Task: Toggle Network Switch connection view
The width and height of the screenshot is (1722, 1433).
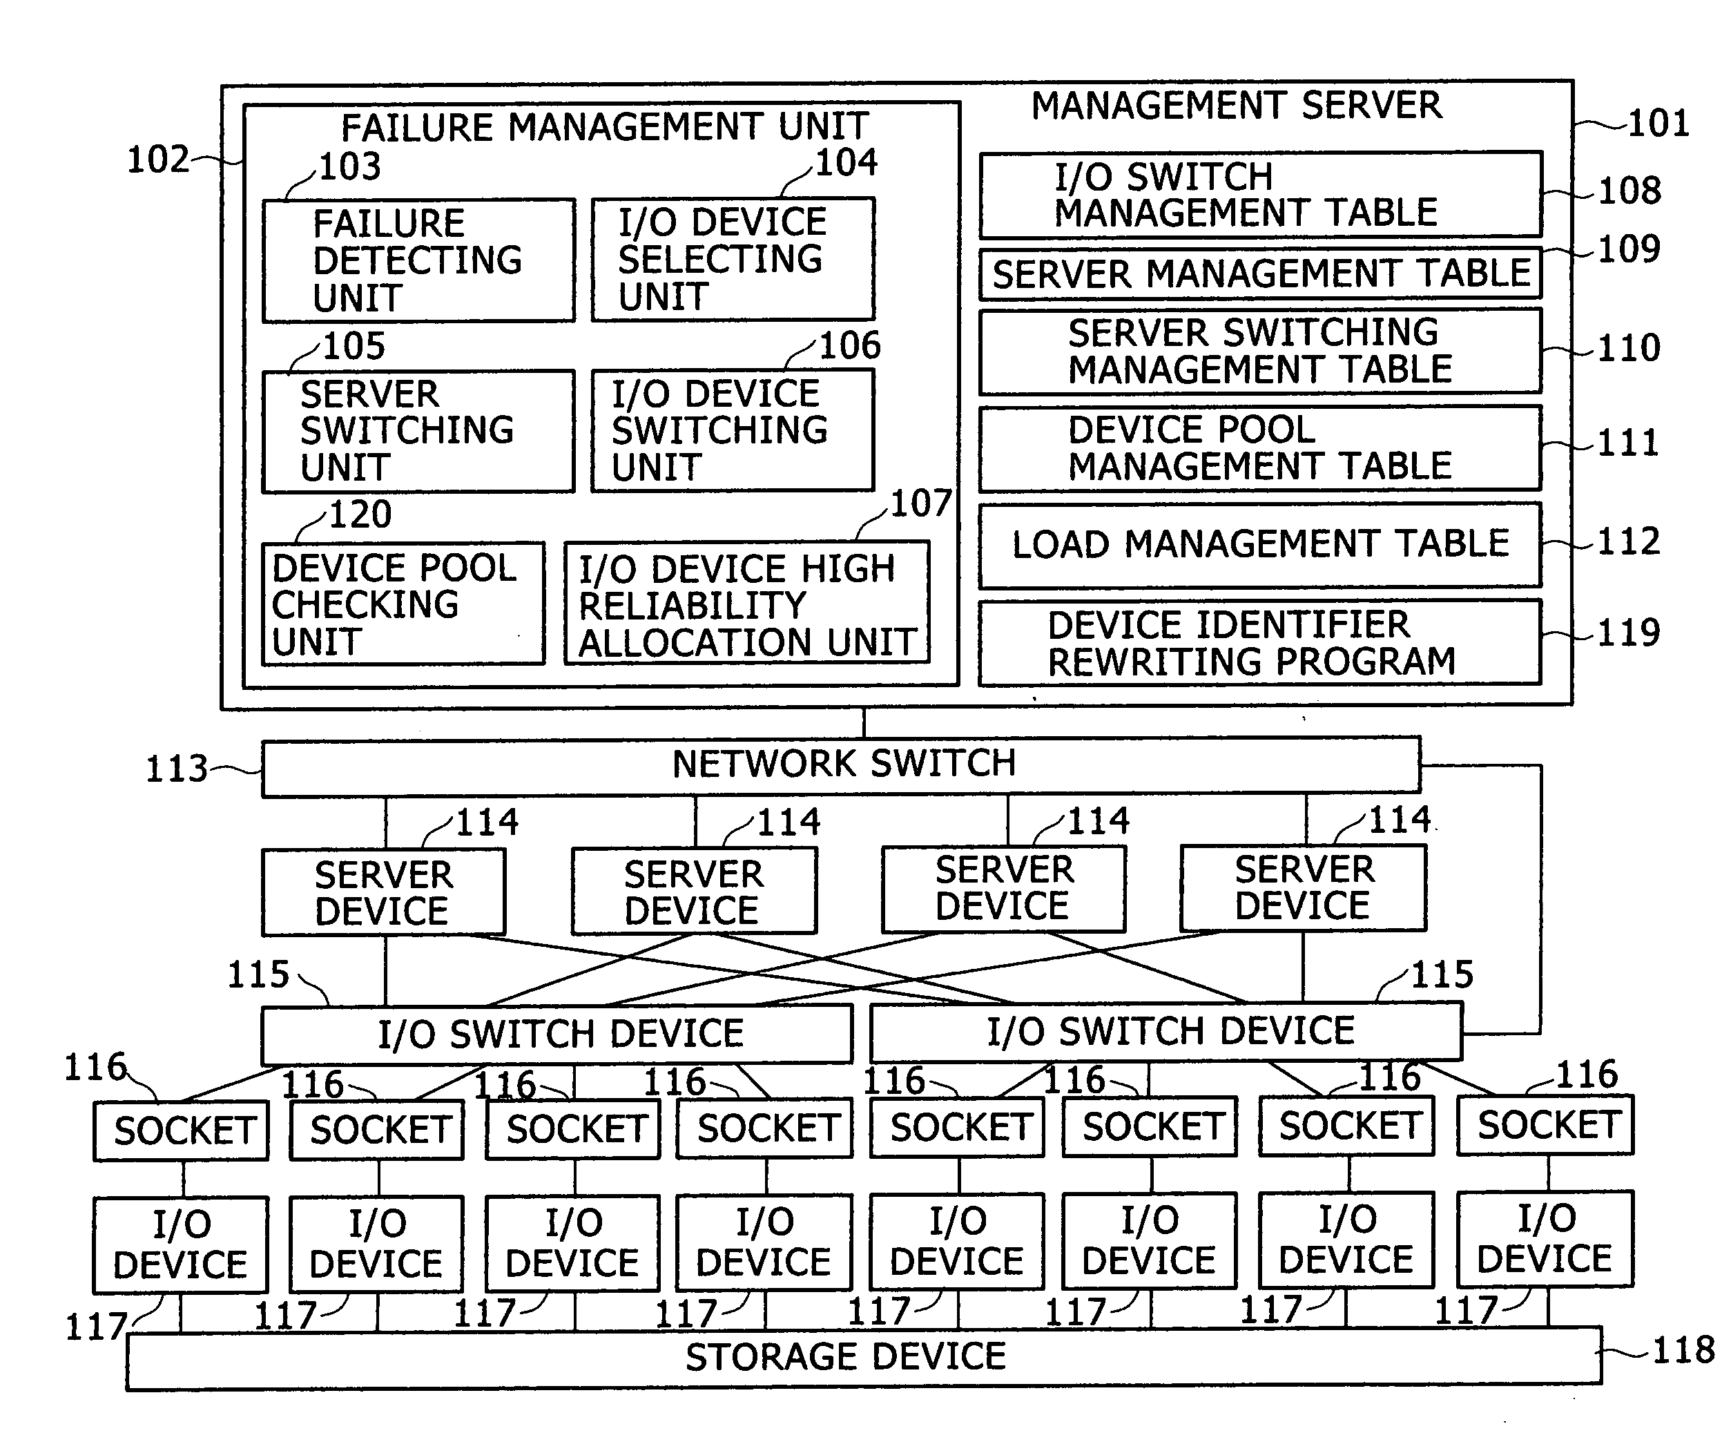Action: tap(862, 751)
